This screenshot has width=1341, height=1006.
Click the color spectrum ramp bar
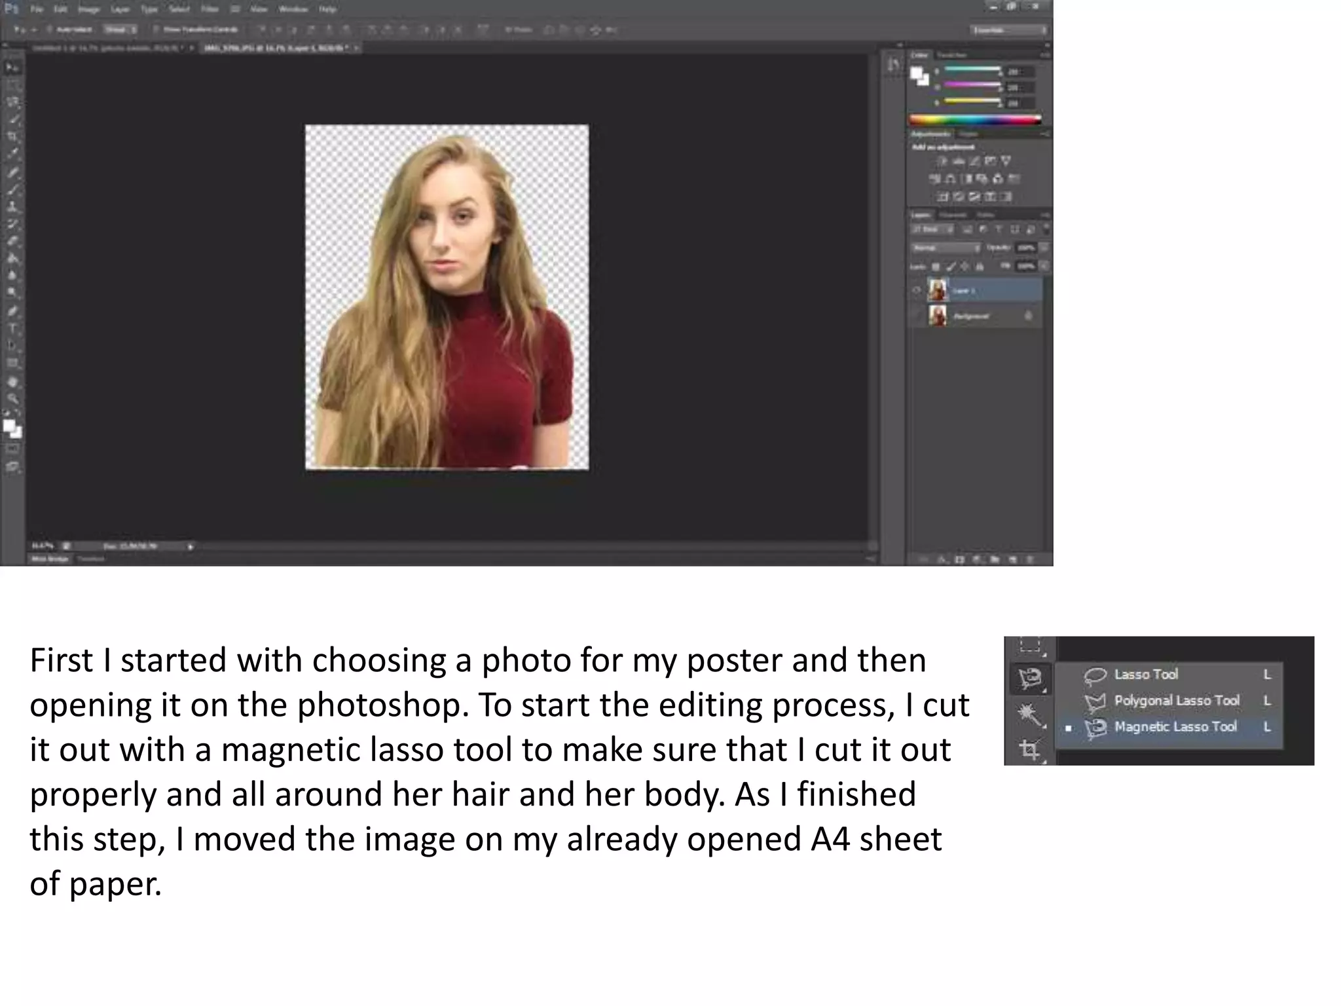pos(974,120)
